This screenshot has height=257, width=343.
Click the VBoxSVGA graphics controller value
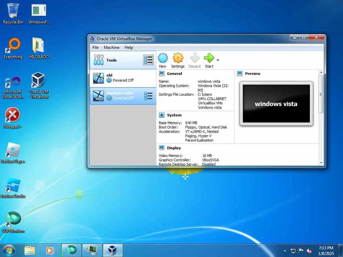pos(210,160)
